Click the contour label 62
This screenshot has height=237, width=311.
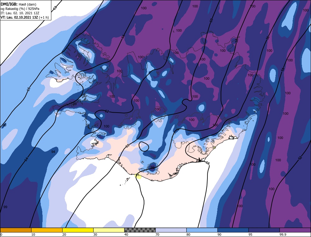click(x=107, y=111)
